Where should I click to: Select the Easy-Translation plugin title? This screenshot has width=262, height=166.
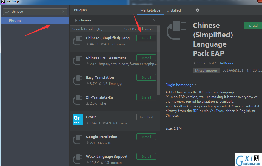coord(100,77)
